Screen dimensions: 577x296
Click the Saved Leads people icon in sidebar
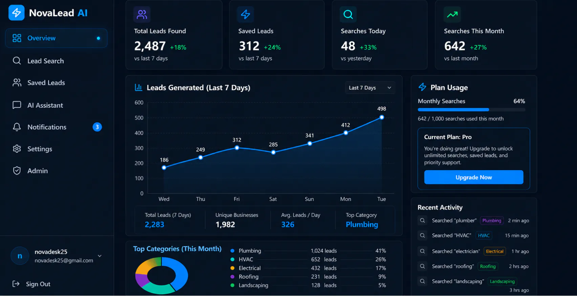point(17,82)
